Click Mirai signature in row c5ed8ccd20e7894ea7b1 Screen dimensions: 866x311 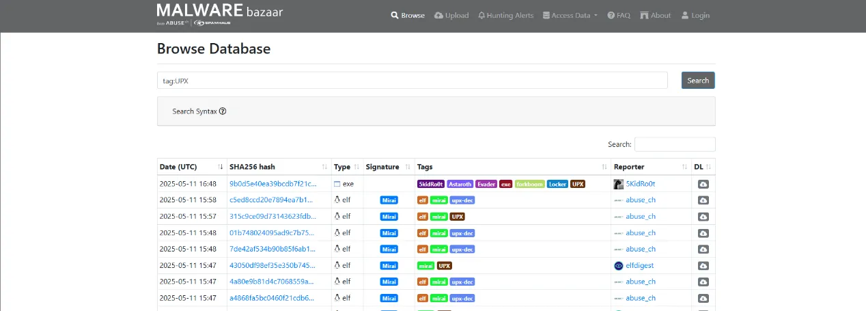(x=389, y=200)
